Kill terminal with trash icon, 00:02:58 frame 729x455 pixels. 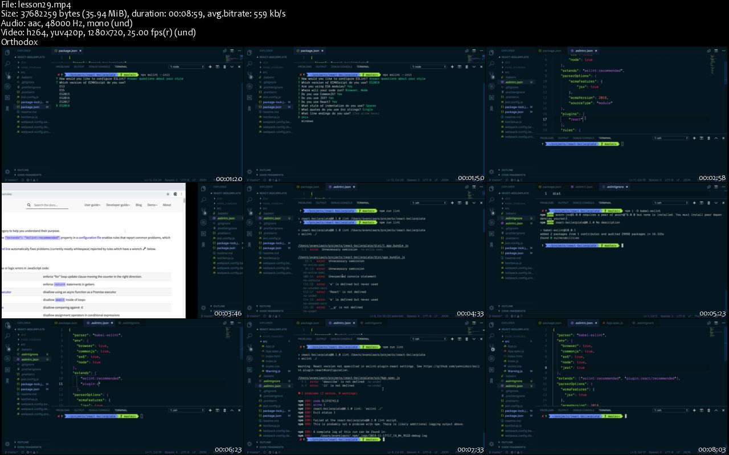pyautogui.click(x=708, y=138)
